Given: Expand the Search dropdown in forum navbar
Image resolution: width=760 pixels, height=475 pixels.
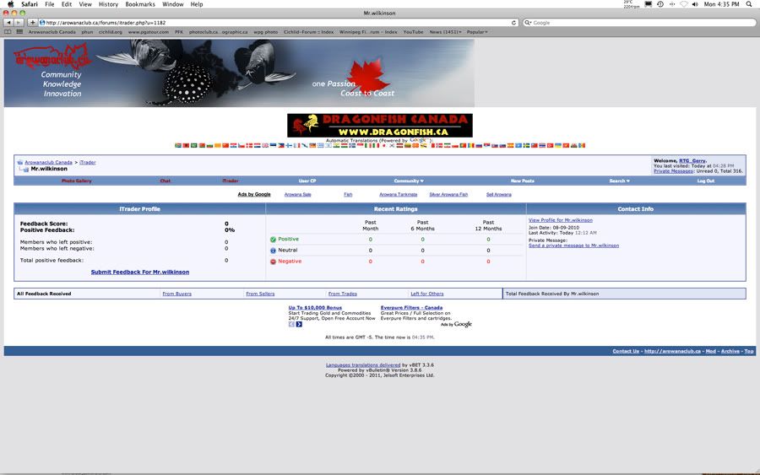Looking at the screenshot, I should (618, 181).
